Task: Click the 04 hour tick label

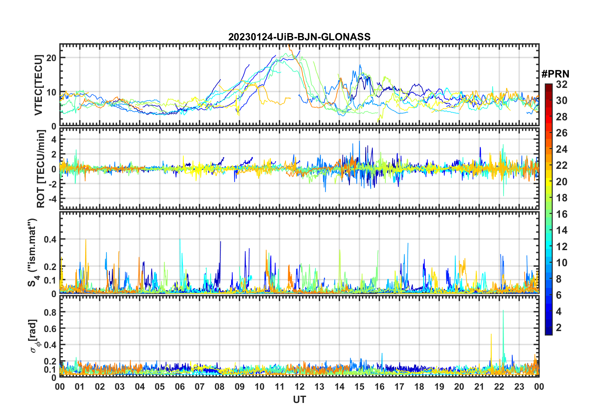Action: tap(140, 387)
